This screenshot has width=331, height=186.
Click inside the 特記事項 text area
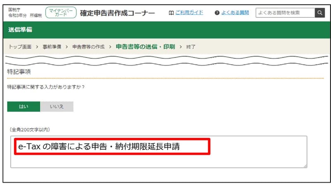159,152
